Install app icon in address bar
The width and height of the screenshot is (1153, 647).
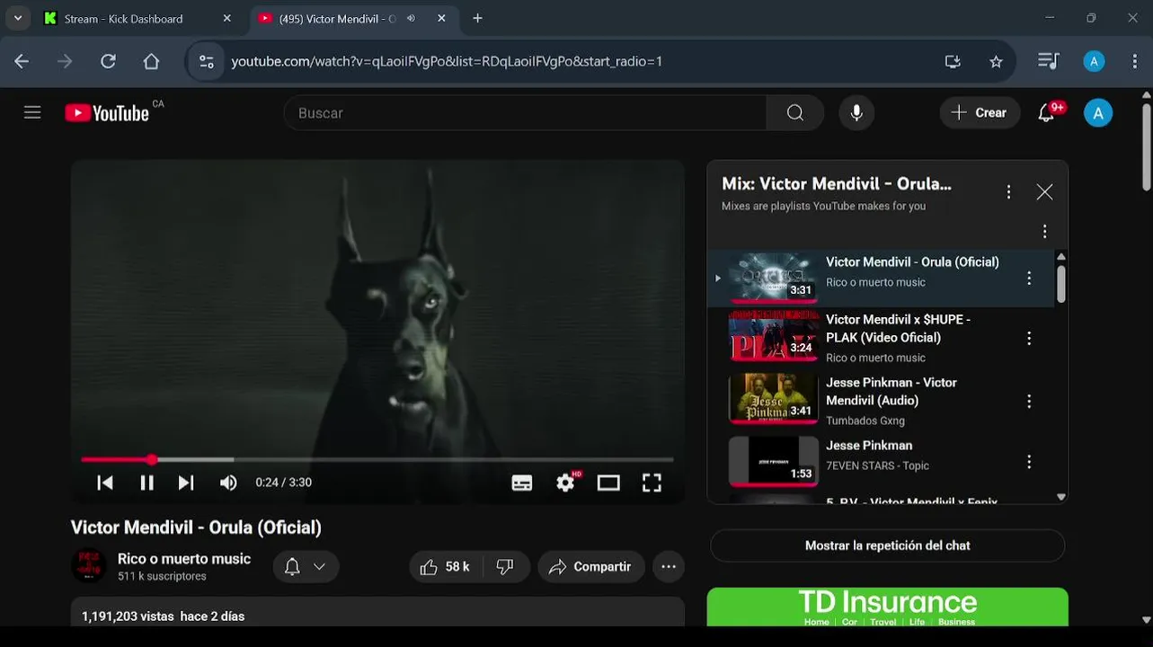click(953, 61)
